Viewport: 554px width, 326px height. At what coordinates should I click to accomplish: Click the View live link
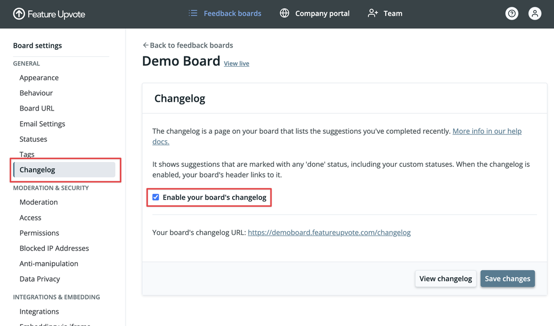coord(236,64)
